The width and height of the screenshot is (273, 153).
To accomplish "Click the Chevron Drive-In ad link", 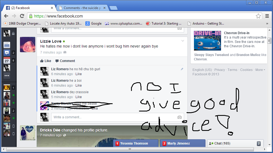I will point(237,33).
